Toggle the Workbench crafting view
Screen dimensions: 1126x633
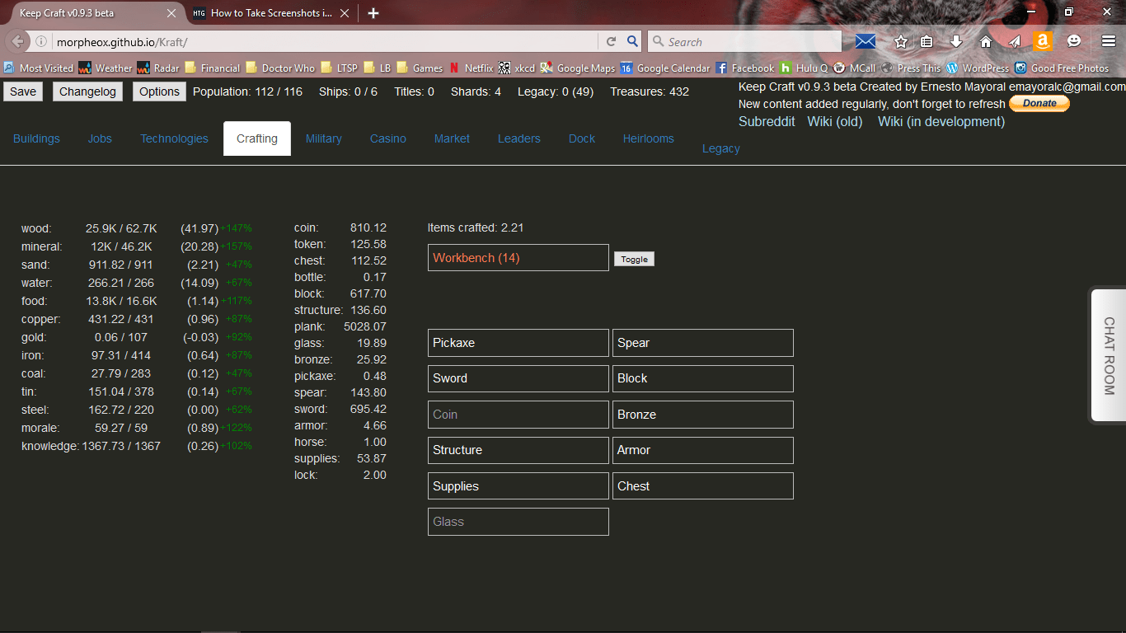click(633, 258)
